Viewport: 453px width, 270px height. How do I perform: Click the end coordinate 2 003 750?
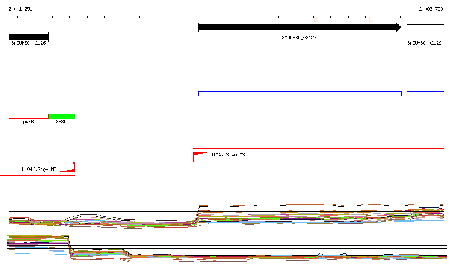tap(431, 9)
